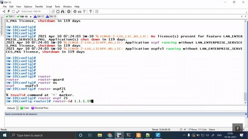Click the Connect in Tab toolbar icon
This screenshot has width=248, height=139.
coord(13,12)
